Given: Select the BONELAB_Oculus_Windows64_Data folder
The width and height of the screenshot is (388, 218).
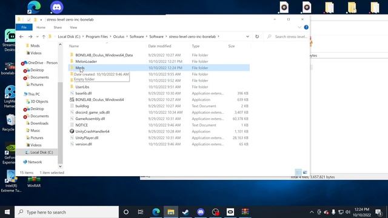Looking at the screenshot, I should pos(104,55).
